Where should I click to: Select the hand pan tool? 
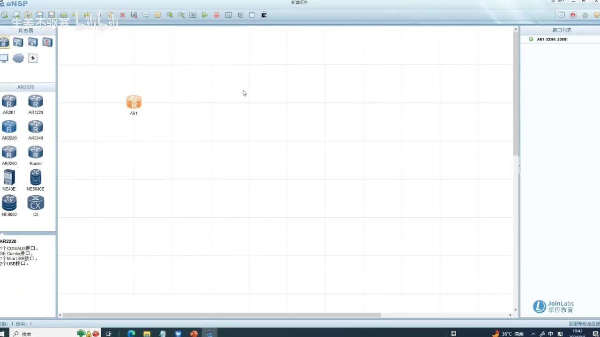pyautogui.click(x=111, y=15)
